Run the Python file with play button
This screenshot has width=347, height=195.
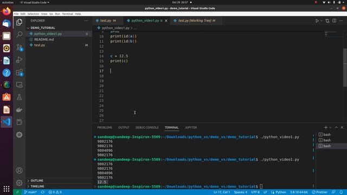[x=317, y=21]
